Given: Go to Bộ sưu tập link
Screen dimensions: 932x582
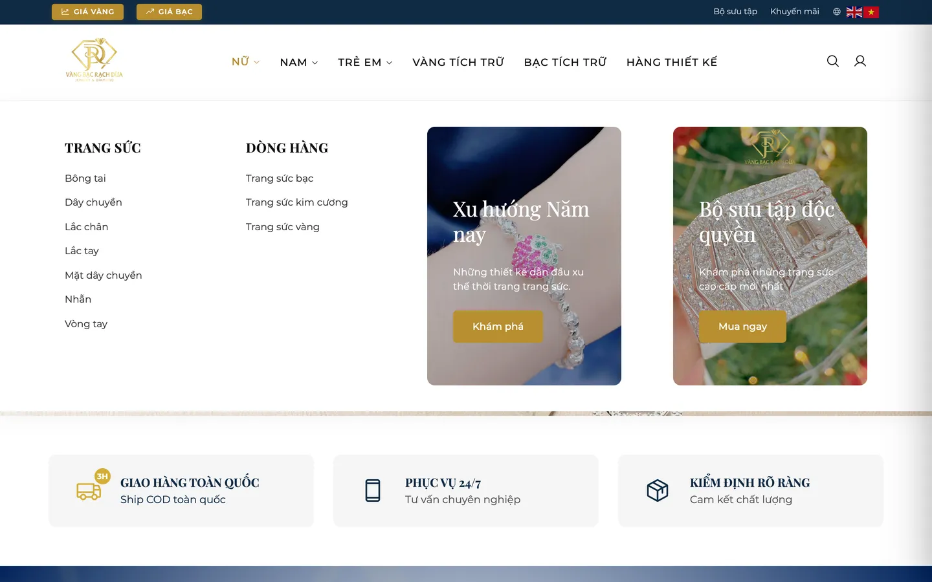Looking at the screenshot, I should [x=735, y=12].
